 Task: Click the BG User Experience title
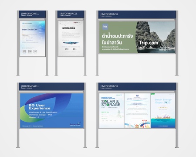click(39, 107)
